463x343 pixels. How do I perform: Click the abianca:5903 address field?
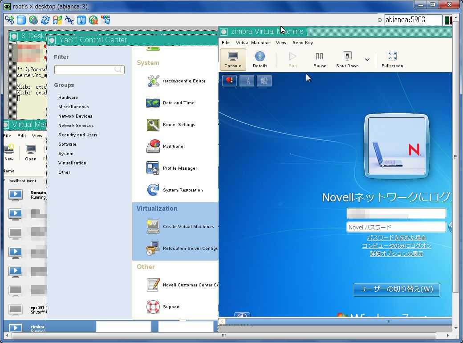pos(412,20)
